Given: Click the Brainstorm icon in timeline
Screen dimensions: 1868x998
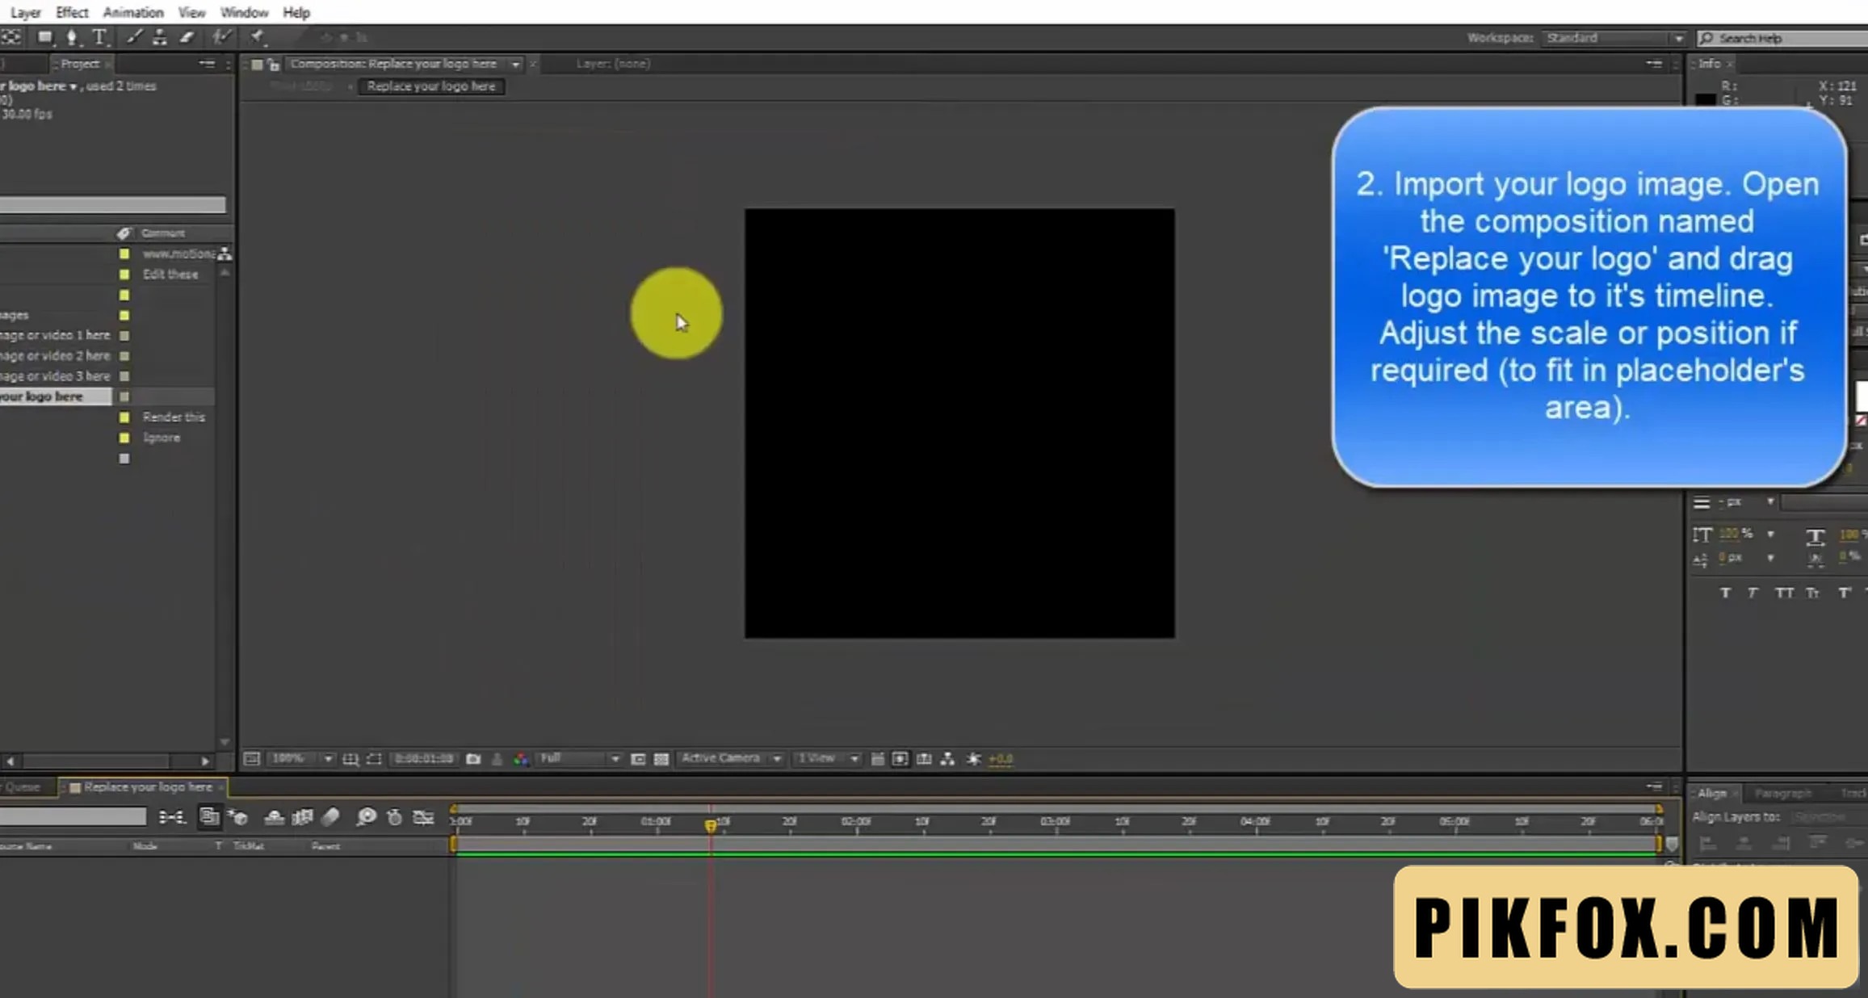Looking at the screenshot, I should coord(366,817).
